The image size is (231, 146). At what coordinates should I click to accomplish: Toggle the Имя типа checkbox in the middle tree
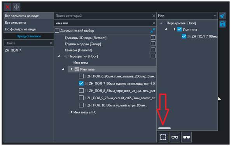point(77,69)
